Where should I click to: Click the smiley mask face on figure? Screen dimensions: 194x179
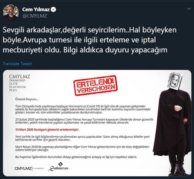coord(174,81)
